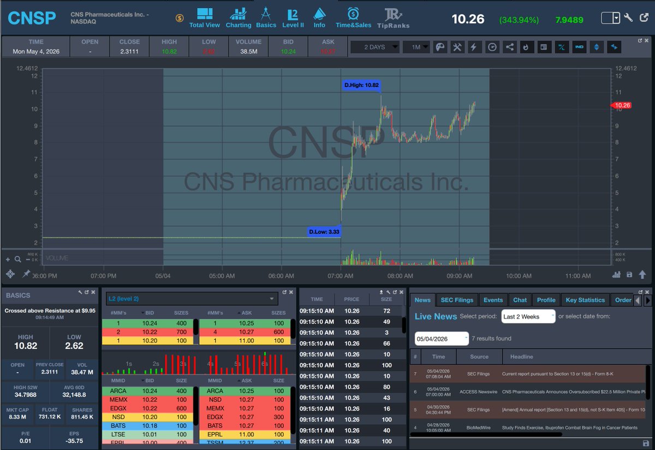Screen dimensions: 655x450
Task: Toggle IND indicators button
Action: (579, 47)
